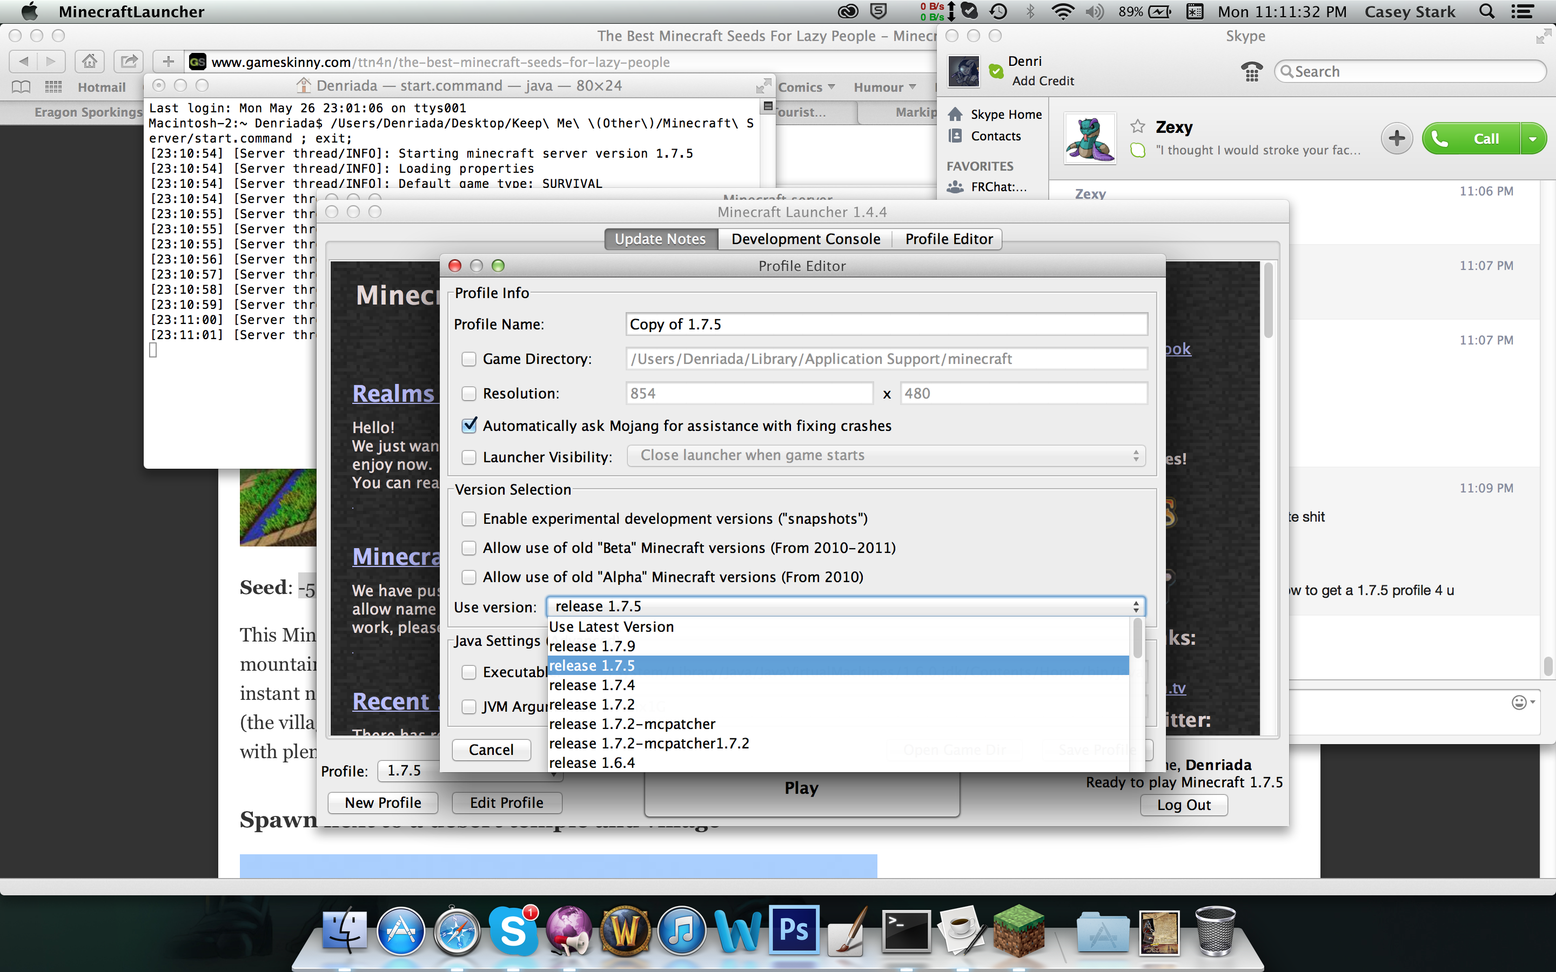The image size is (1556, 972).
Task: Switch to the Development Console tab
Action: tap(805, 239)
